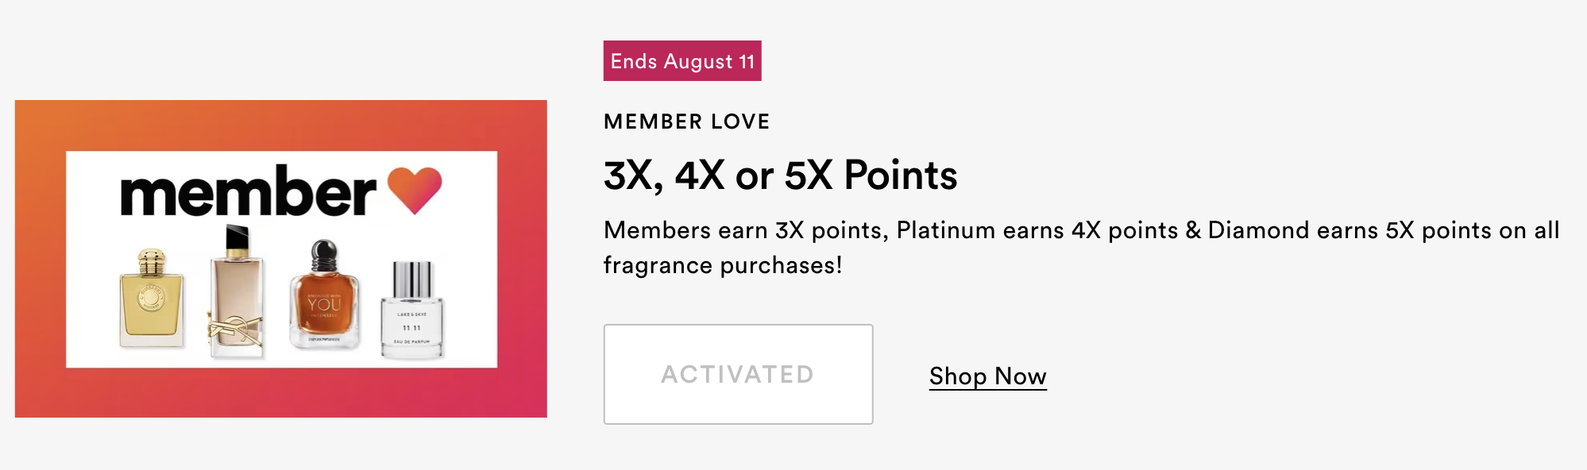Click the fragrance points description text

[x=1080, y=247]
